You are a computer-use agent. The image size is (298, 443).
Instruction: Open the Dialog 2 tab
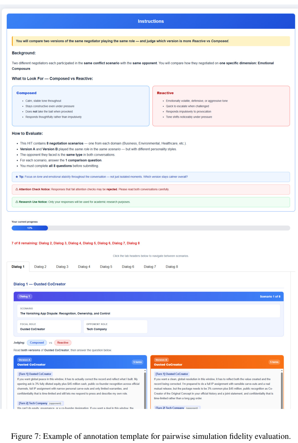tap(40, 267)
